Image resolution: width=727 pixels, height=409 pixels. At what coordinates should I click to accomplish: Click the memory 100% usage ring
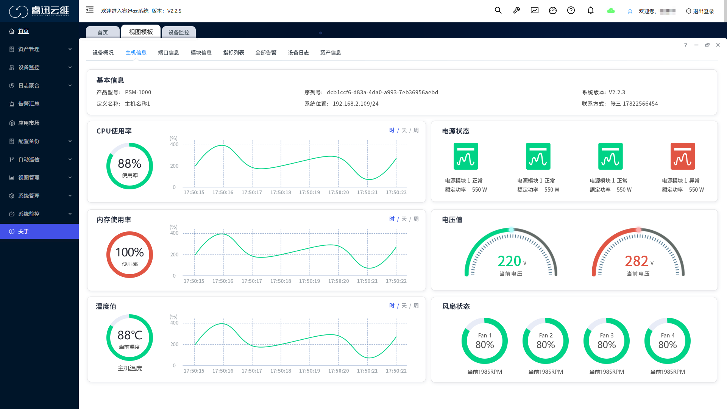click(x=129, y=254)
